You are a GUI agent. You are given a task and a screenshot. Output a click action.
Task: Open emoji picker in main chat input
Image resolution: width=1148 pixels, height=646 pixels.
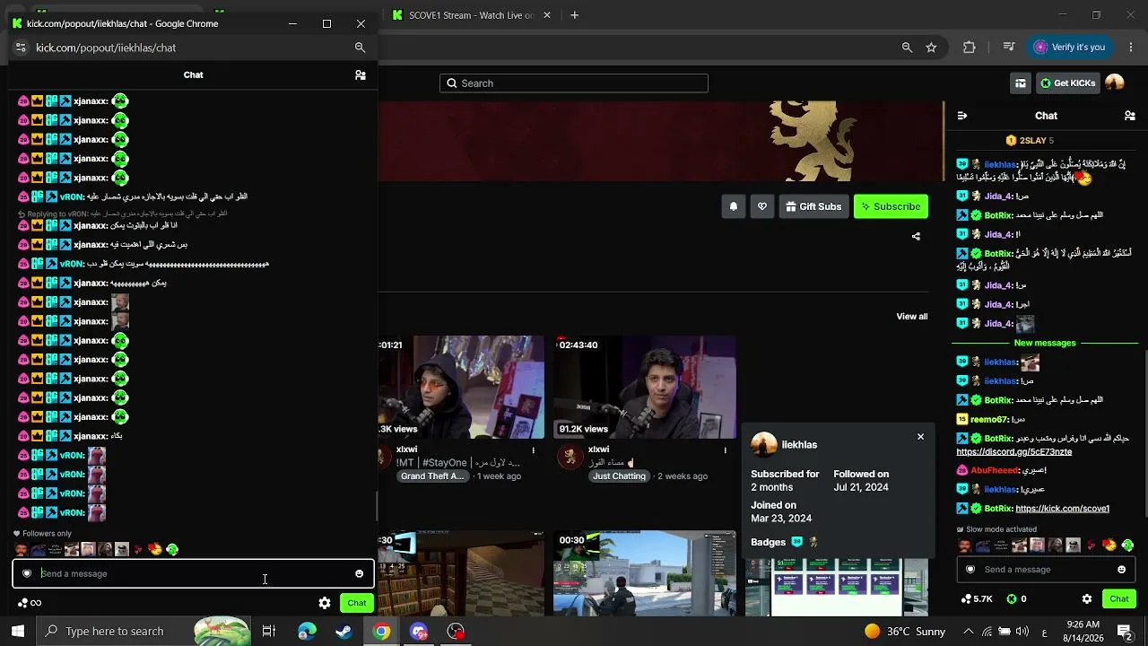pos(1121,570)
